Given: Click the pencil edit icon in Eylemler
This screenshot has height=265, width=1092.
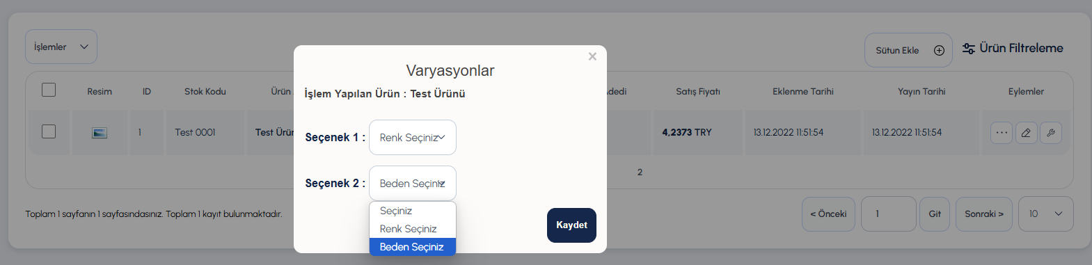Looking at the screenshot, I should (1026, 132).
